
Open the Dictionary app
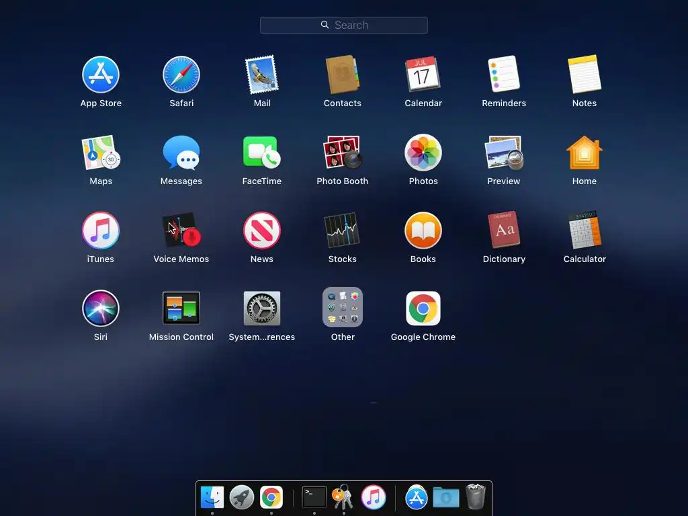(x=504, y=230)
